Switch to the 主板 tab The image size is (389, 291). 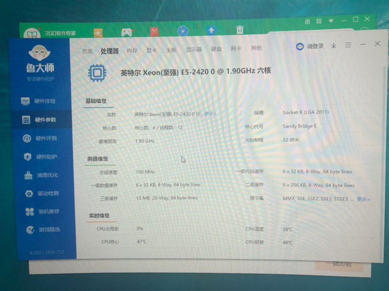click(171, 50)
